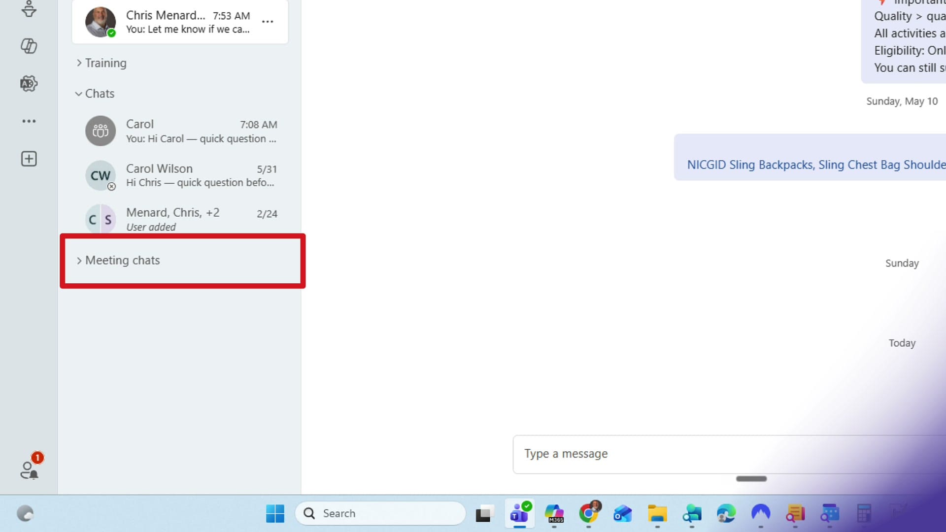The height and width of the screenshot is (532, 946).
Task: Open Task View on the taskbar
Action: [485, 514]
